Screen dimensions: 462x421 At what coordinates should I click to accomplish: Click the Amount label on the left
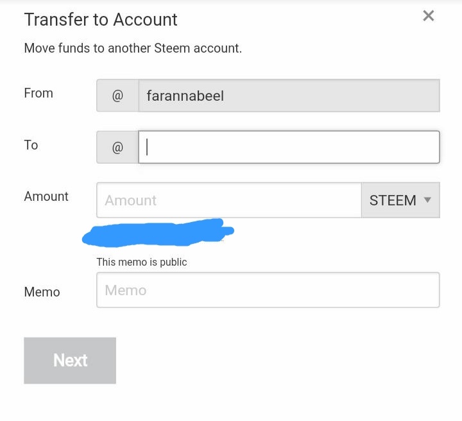pos(46,196)
